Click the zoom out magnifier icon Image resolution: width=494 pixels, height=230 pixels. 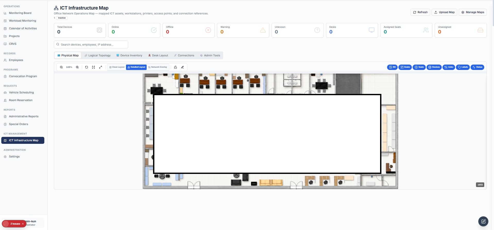(x=61, y=67)
